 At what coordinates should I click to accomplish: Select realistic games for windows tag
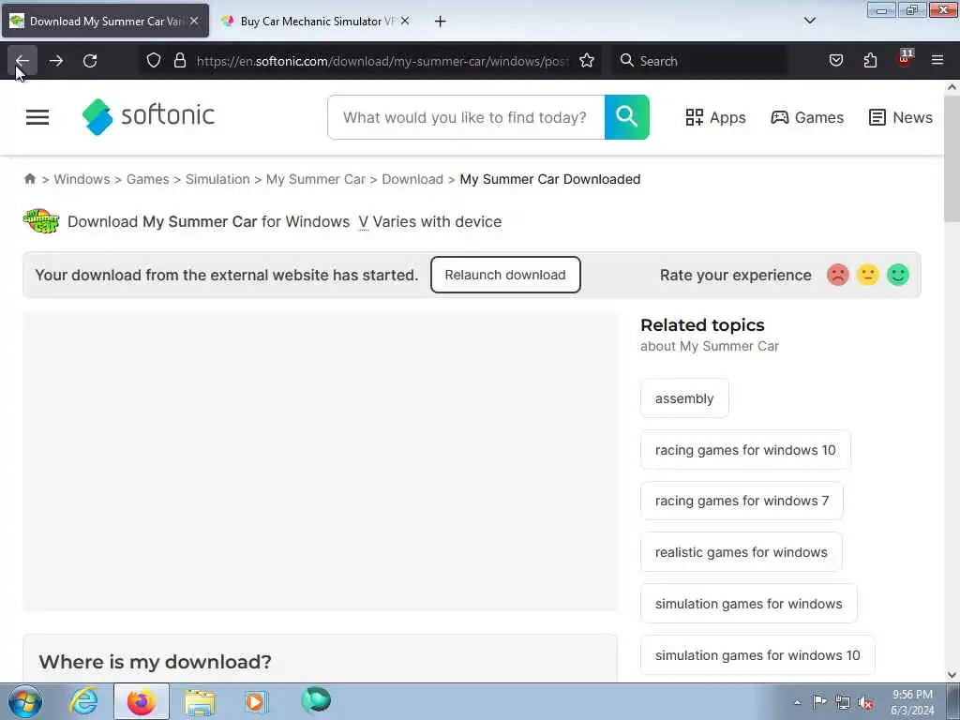point(741,552)
